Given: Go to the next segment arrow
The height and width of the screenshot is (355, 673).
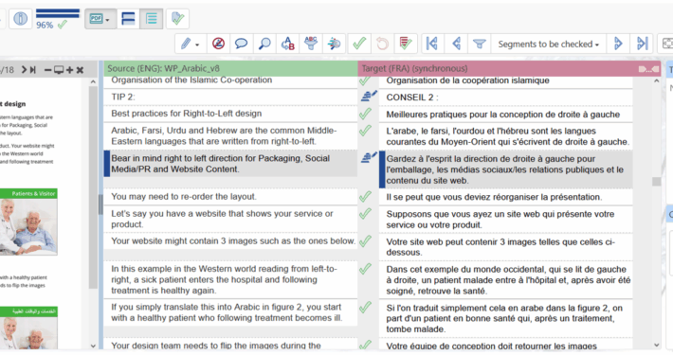Looking at the screenshot, I should [x=618, y=44].
